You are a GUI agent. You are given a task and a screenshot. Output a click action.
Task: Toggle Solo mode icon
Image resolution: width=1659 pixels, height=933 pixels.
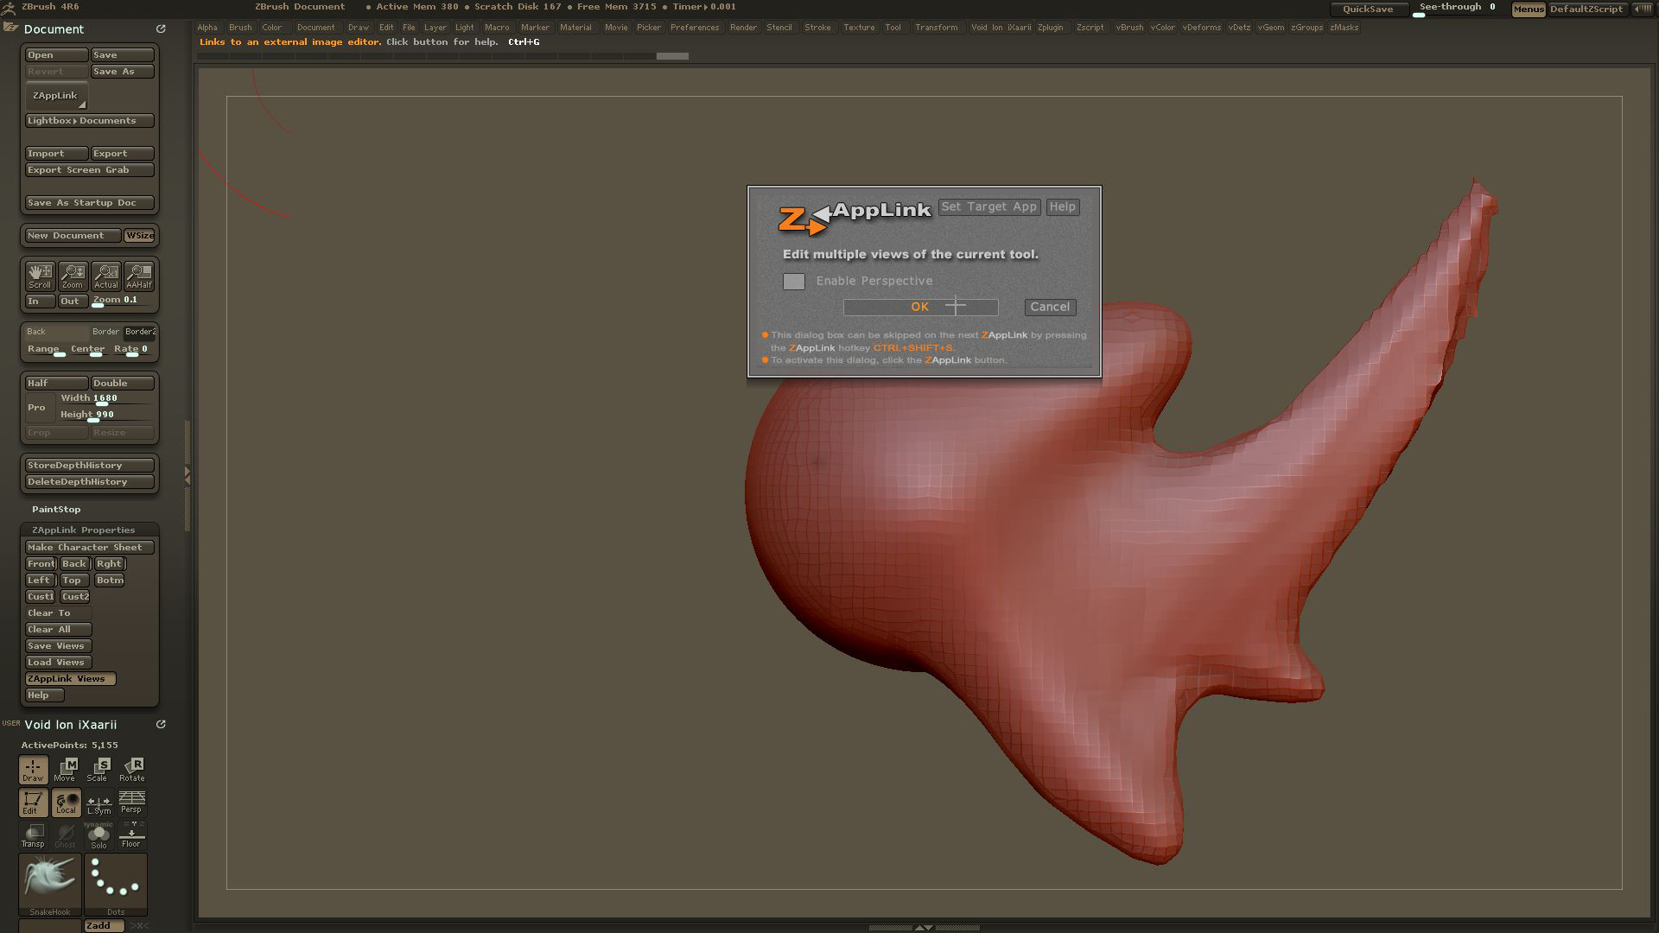[x=99, y=835]
